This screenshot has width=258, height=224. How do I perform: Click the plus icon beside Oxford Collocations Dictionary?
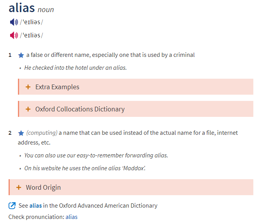(28, 109)
